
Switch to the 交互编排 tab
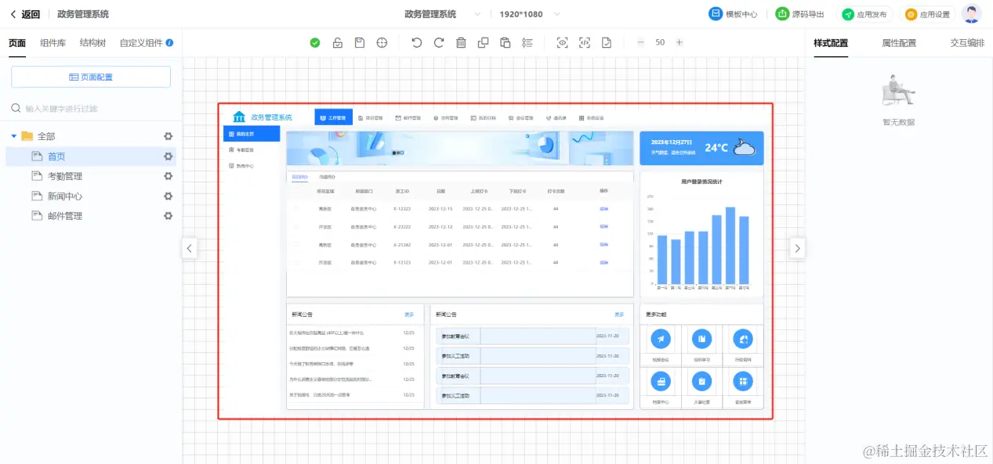coord(967,43)
